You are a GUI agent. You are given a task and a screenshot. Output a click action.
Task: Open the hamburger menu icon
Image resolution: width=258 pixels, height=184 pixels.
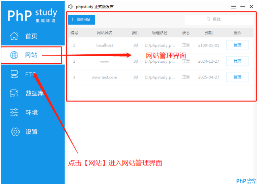(x=233, y=7)
